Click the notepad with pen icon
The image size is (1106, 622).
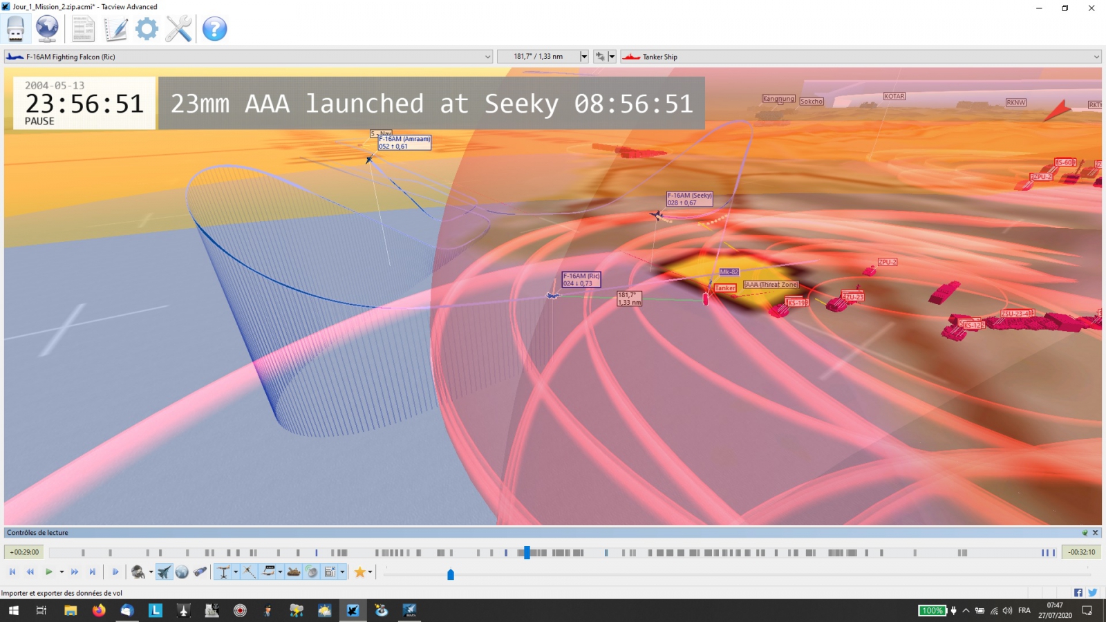click(x=115, y=29)
